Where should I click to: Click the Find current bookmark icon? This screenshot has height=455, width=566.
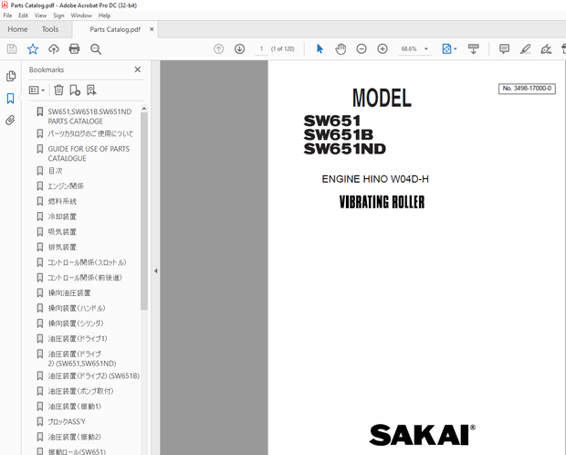91,90
